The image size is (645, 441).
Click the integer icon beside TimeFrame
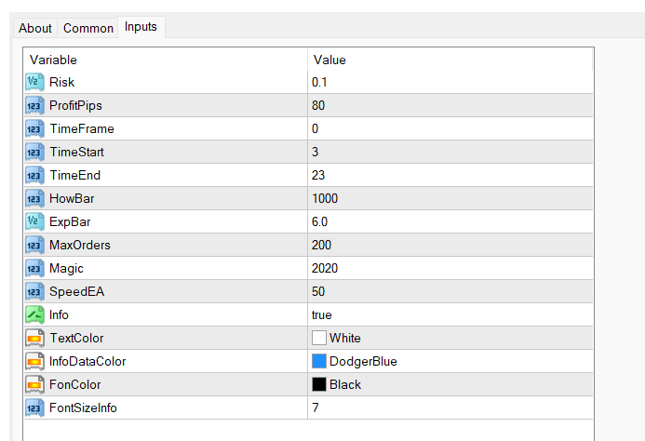(34, 128)
